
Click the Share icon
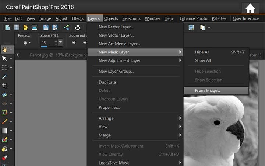[x=66, y=27]
